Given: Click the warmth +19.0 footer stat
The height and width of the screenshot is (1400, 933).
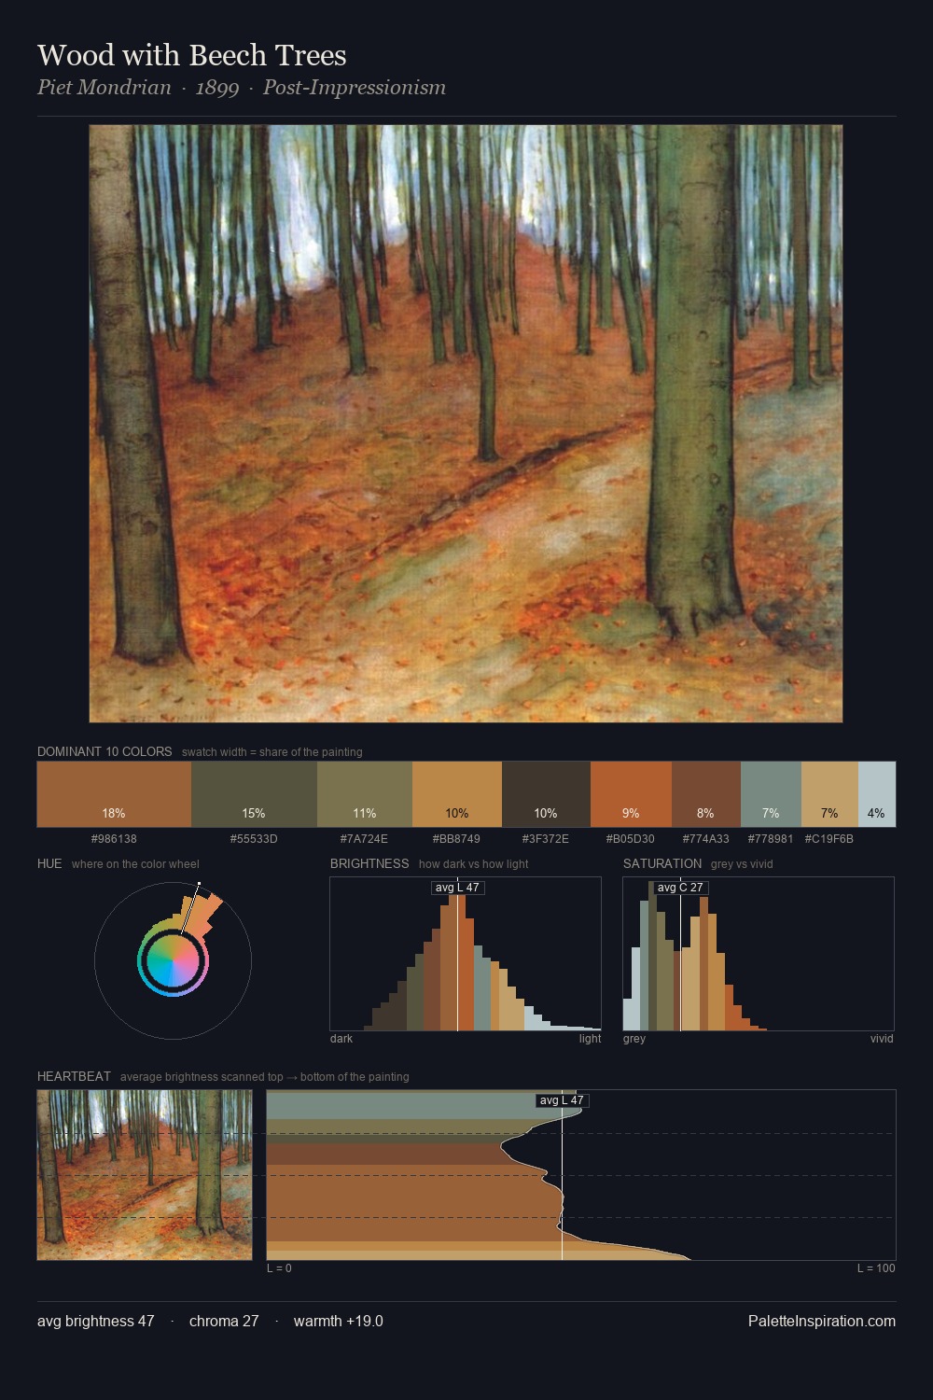Looking at the screenshot, I should point(339,1321).
